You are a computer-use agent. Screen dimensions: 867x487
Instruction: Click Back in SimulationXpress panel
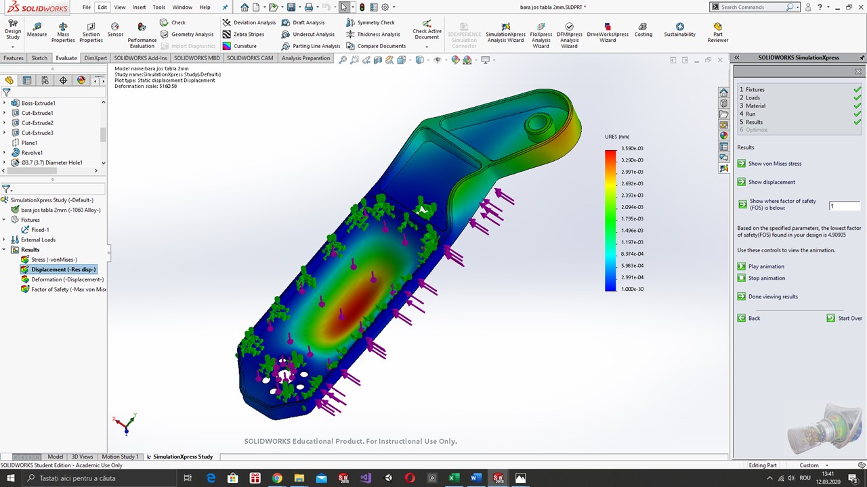[x=750, y=318]
